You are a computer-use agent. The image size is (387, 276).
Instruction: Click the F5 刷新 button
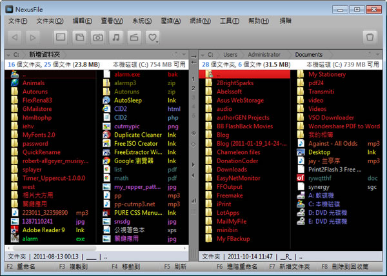coord(174,266)
